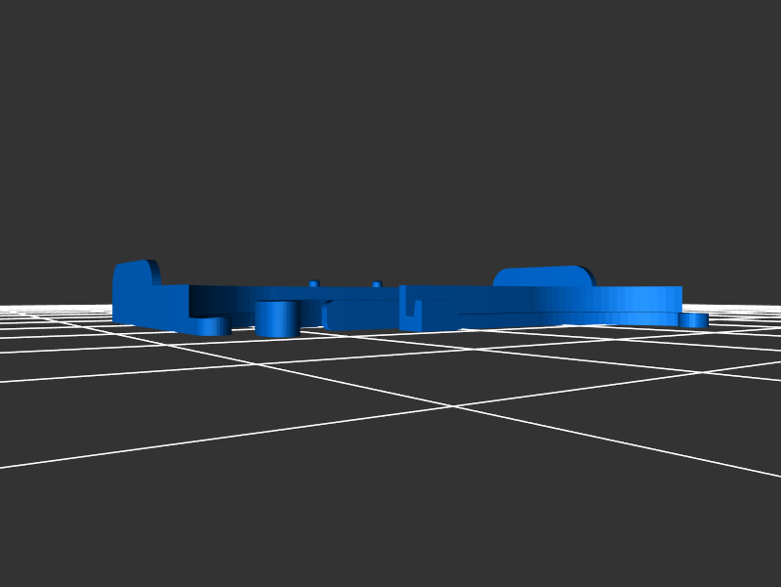The image size is (781, 587).
Task: Select the small left peg on top surface
Action: tap(313, 283)
